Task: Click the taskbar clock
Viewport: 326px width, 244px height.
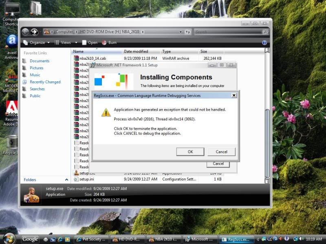Action: tap(314, 239)
